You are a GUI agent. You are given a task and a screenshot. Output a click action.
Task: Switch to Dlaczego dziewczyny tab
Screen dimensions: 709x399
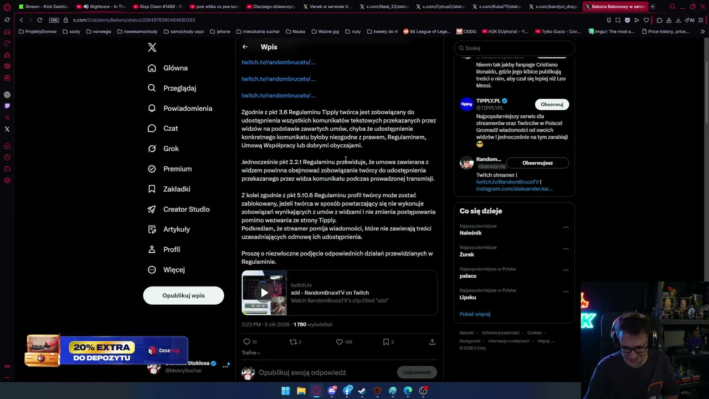click(270, 7)
